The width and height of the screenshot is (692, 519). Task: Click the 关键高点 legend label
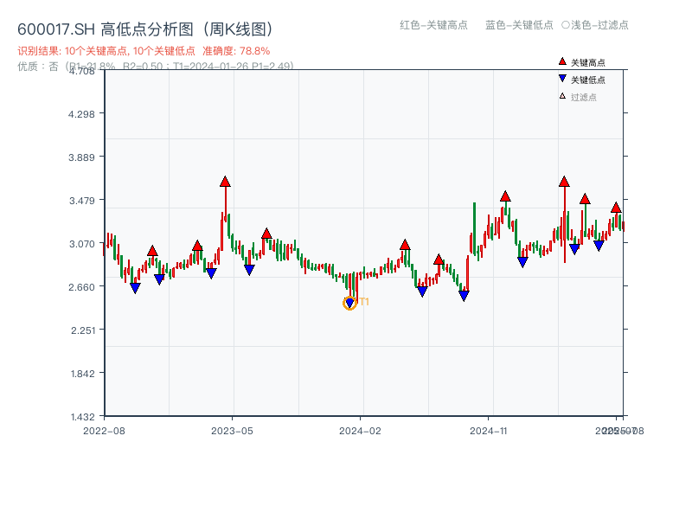pos(588,62)
